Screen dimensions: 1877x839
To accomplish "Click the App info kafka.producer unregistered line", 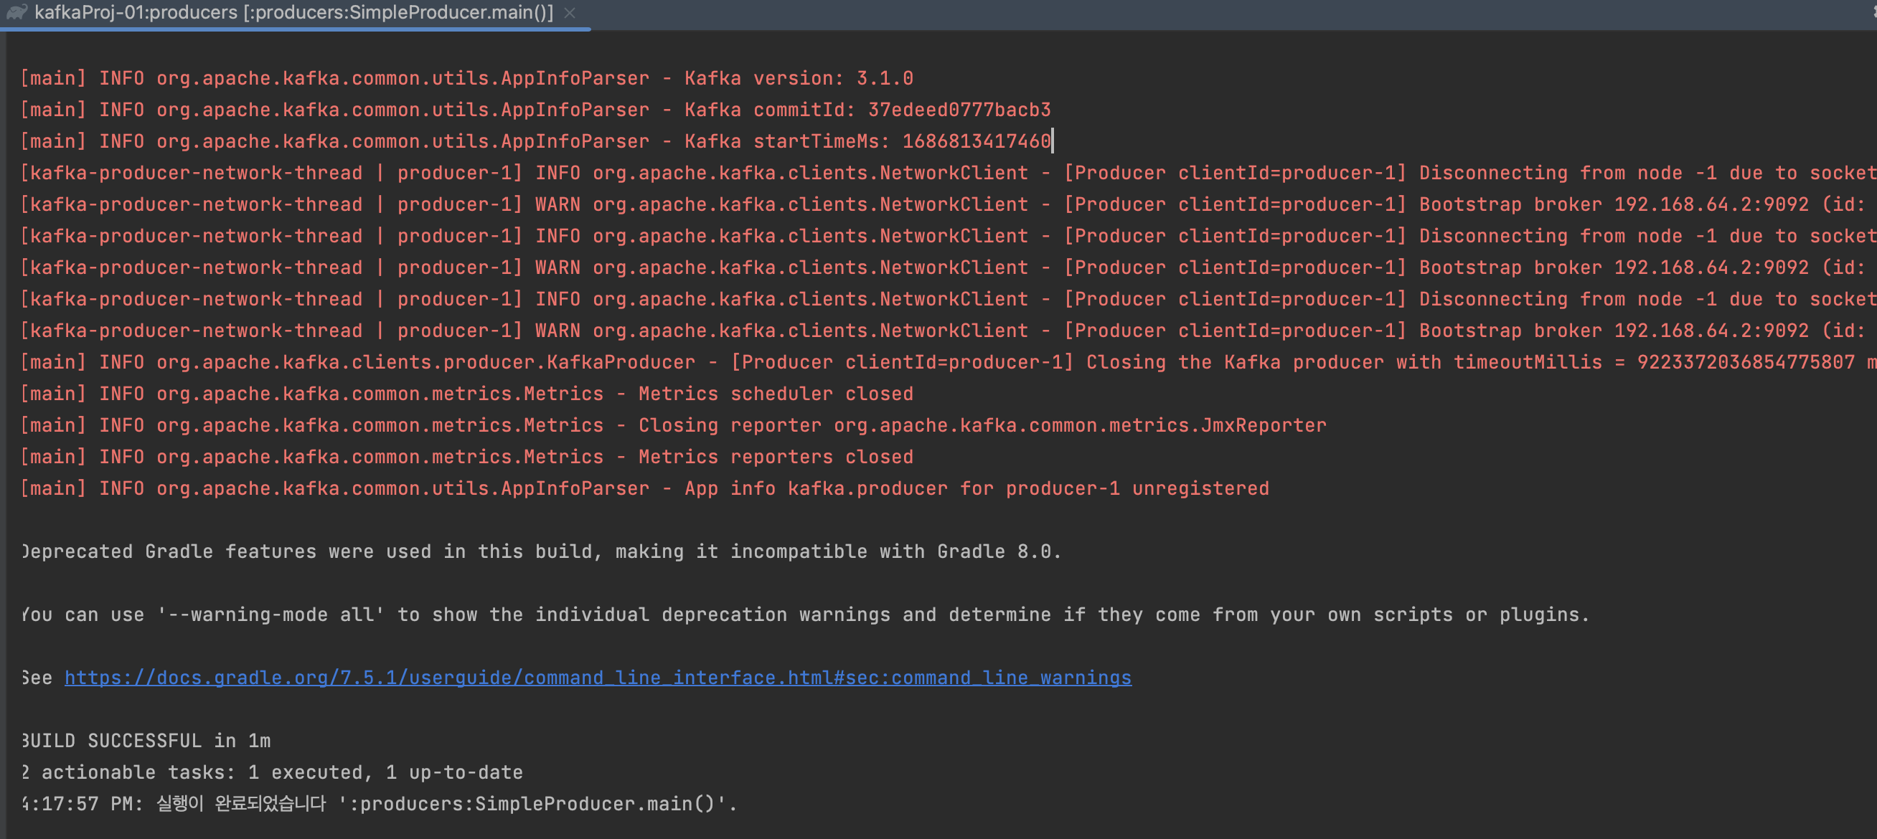I will click(x=644, y=488).
